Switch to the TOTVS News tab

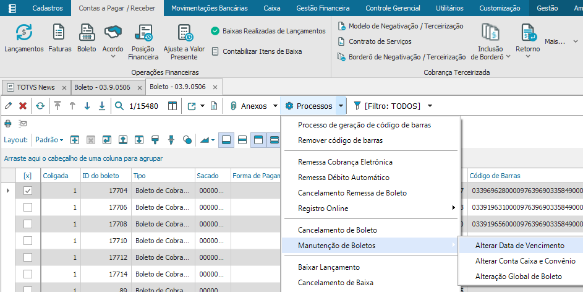coord(35,87)
